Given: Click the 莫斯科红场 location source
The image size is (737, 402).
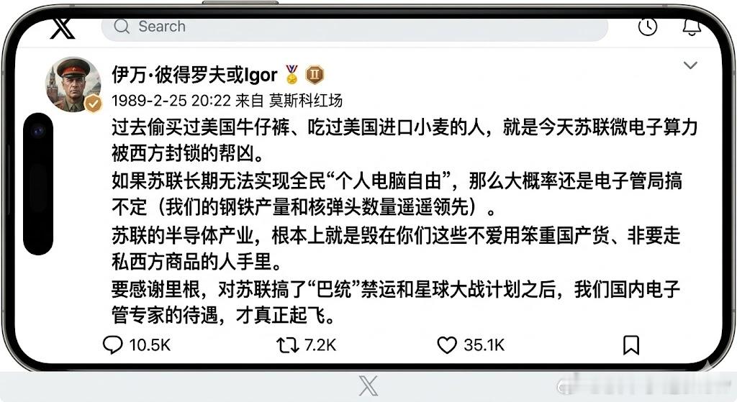Looking at the screenshot, I should tap(305, 100).
